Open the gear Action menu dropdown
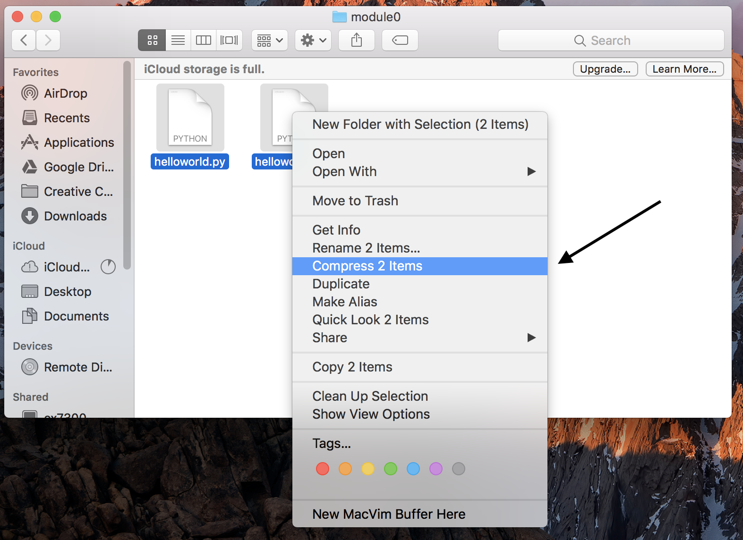This screenshot has height=540, width=743. [x=313, y=40]
